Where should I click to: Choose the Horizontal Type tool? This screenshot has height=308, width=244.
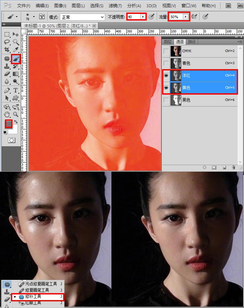[x=16, y=90]
